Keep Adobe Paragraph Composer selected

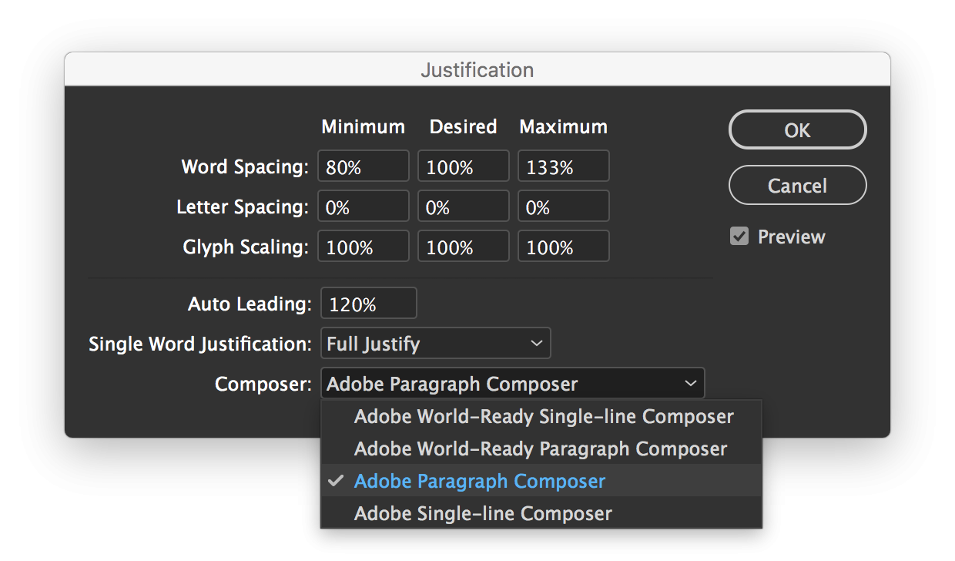(x=479, y=481)
